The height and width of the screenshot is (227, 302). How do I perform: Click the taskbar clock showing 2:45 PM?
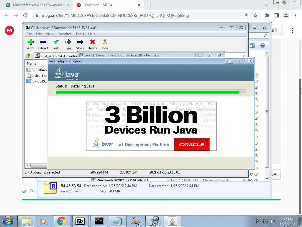coord(287,221)
